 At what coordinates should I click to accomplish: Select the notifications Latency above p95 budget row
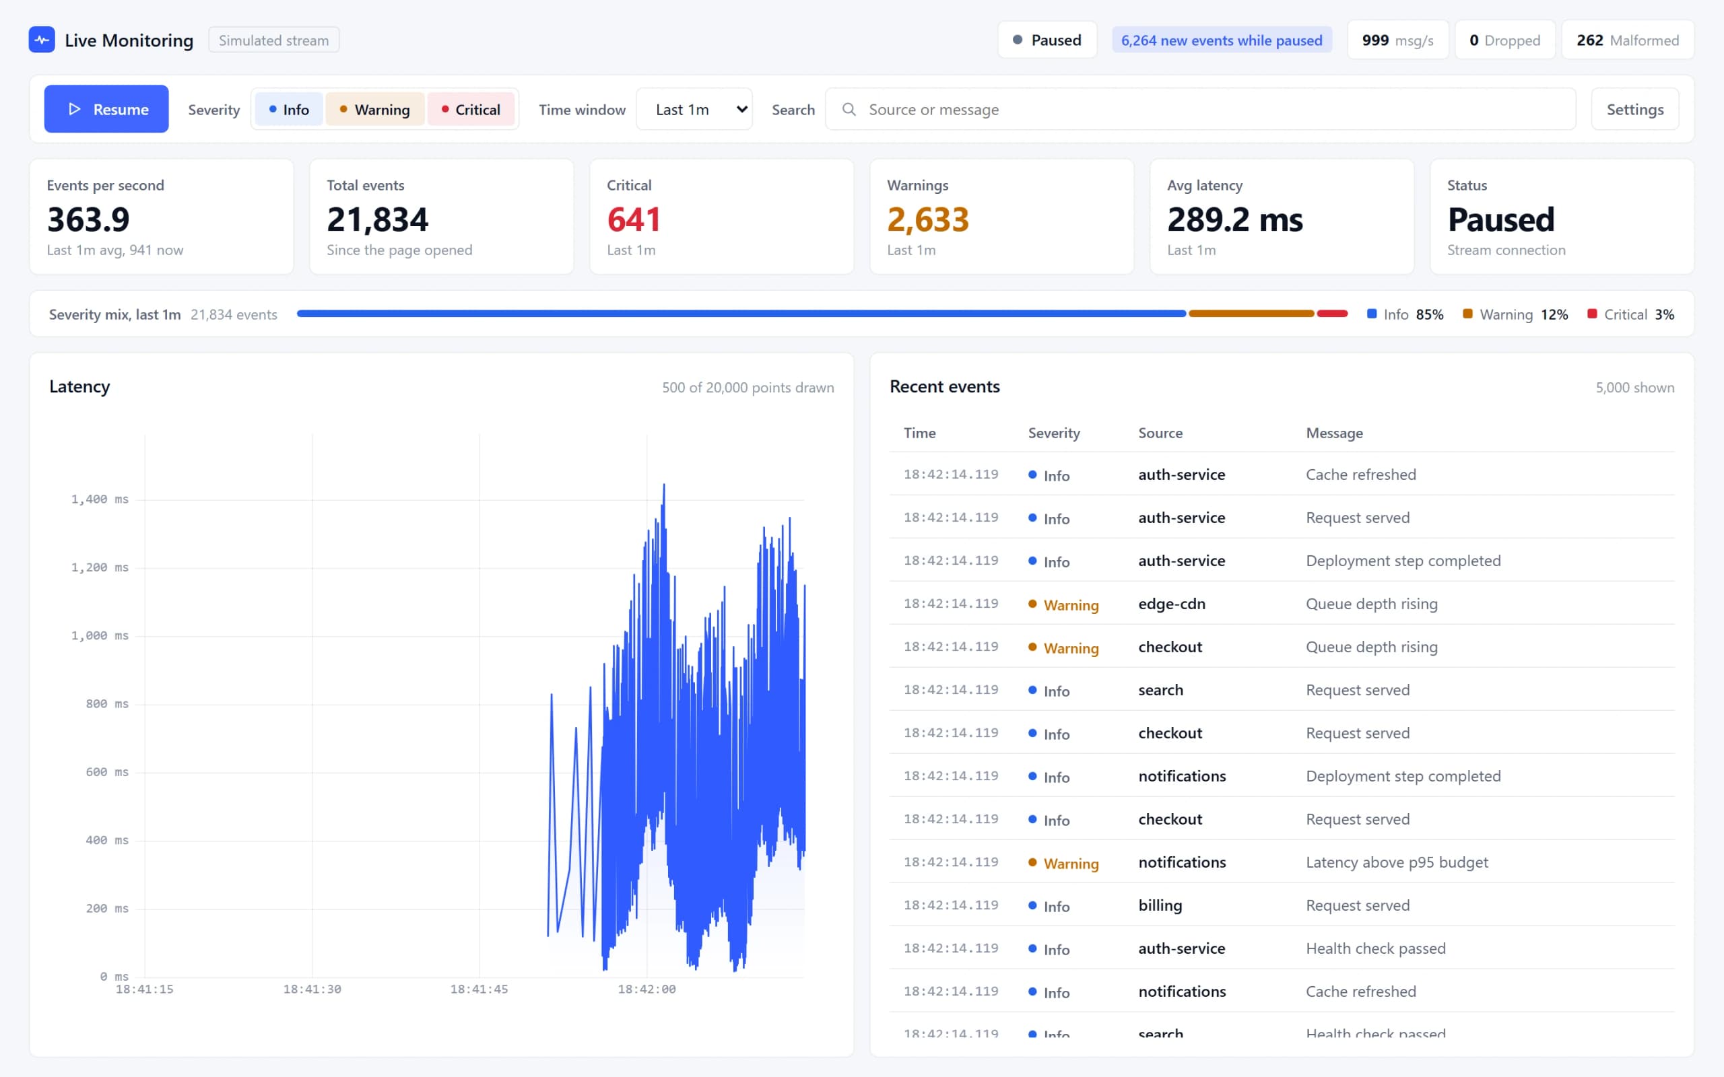point(1282,862)
